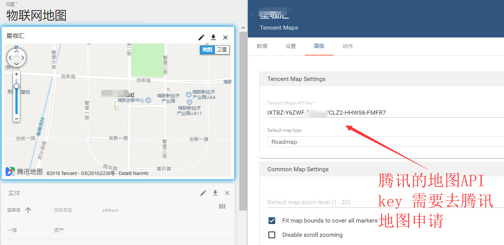Switch to the 设置 tab
Screen dimensions: 504x245
[x=291, y=46]
